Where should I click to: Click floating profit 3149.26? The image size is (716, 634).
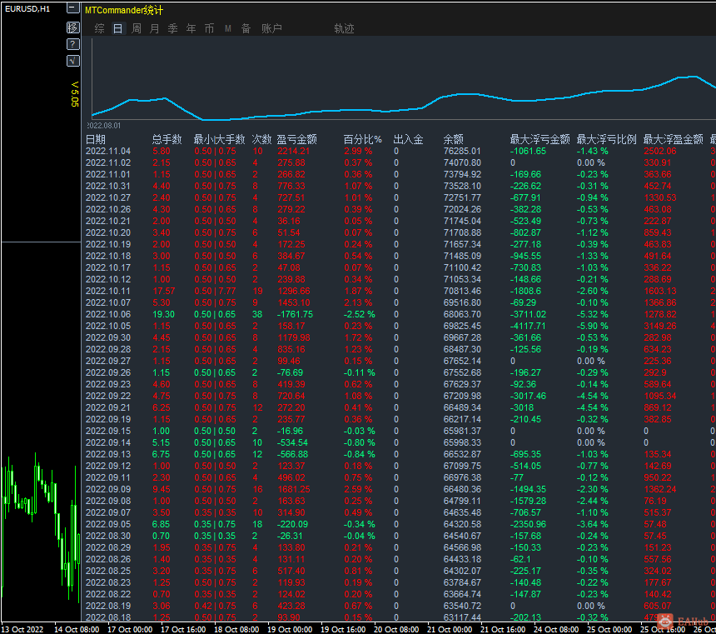click(x=660, y=327)
